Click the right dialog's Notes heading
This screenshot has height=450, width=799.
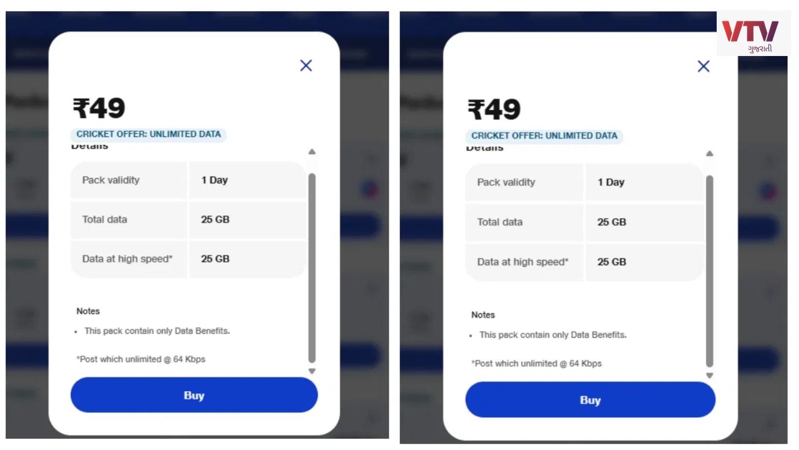[x=483, y=315]
